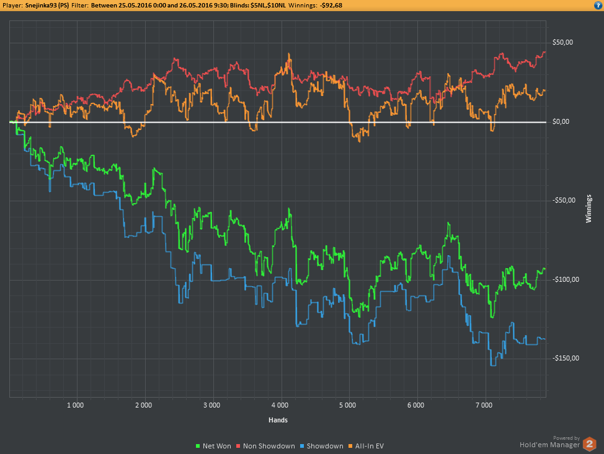Click the $50,00 y-axis label
Screen dimensions: 604x454
coord(562,42)
